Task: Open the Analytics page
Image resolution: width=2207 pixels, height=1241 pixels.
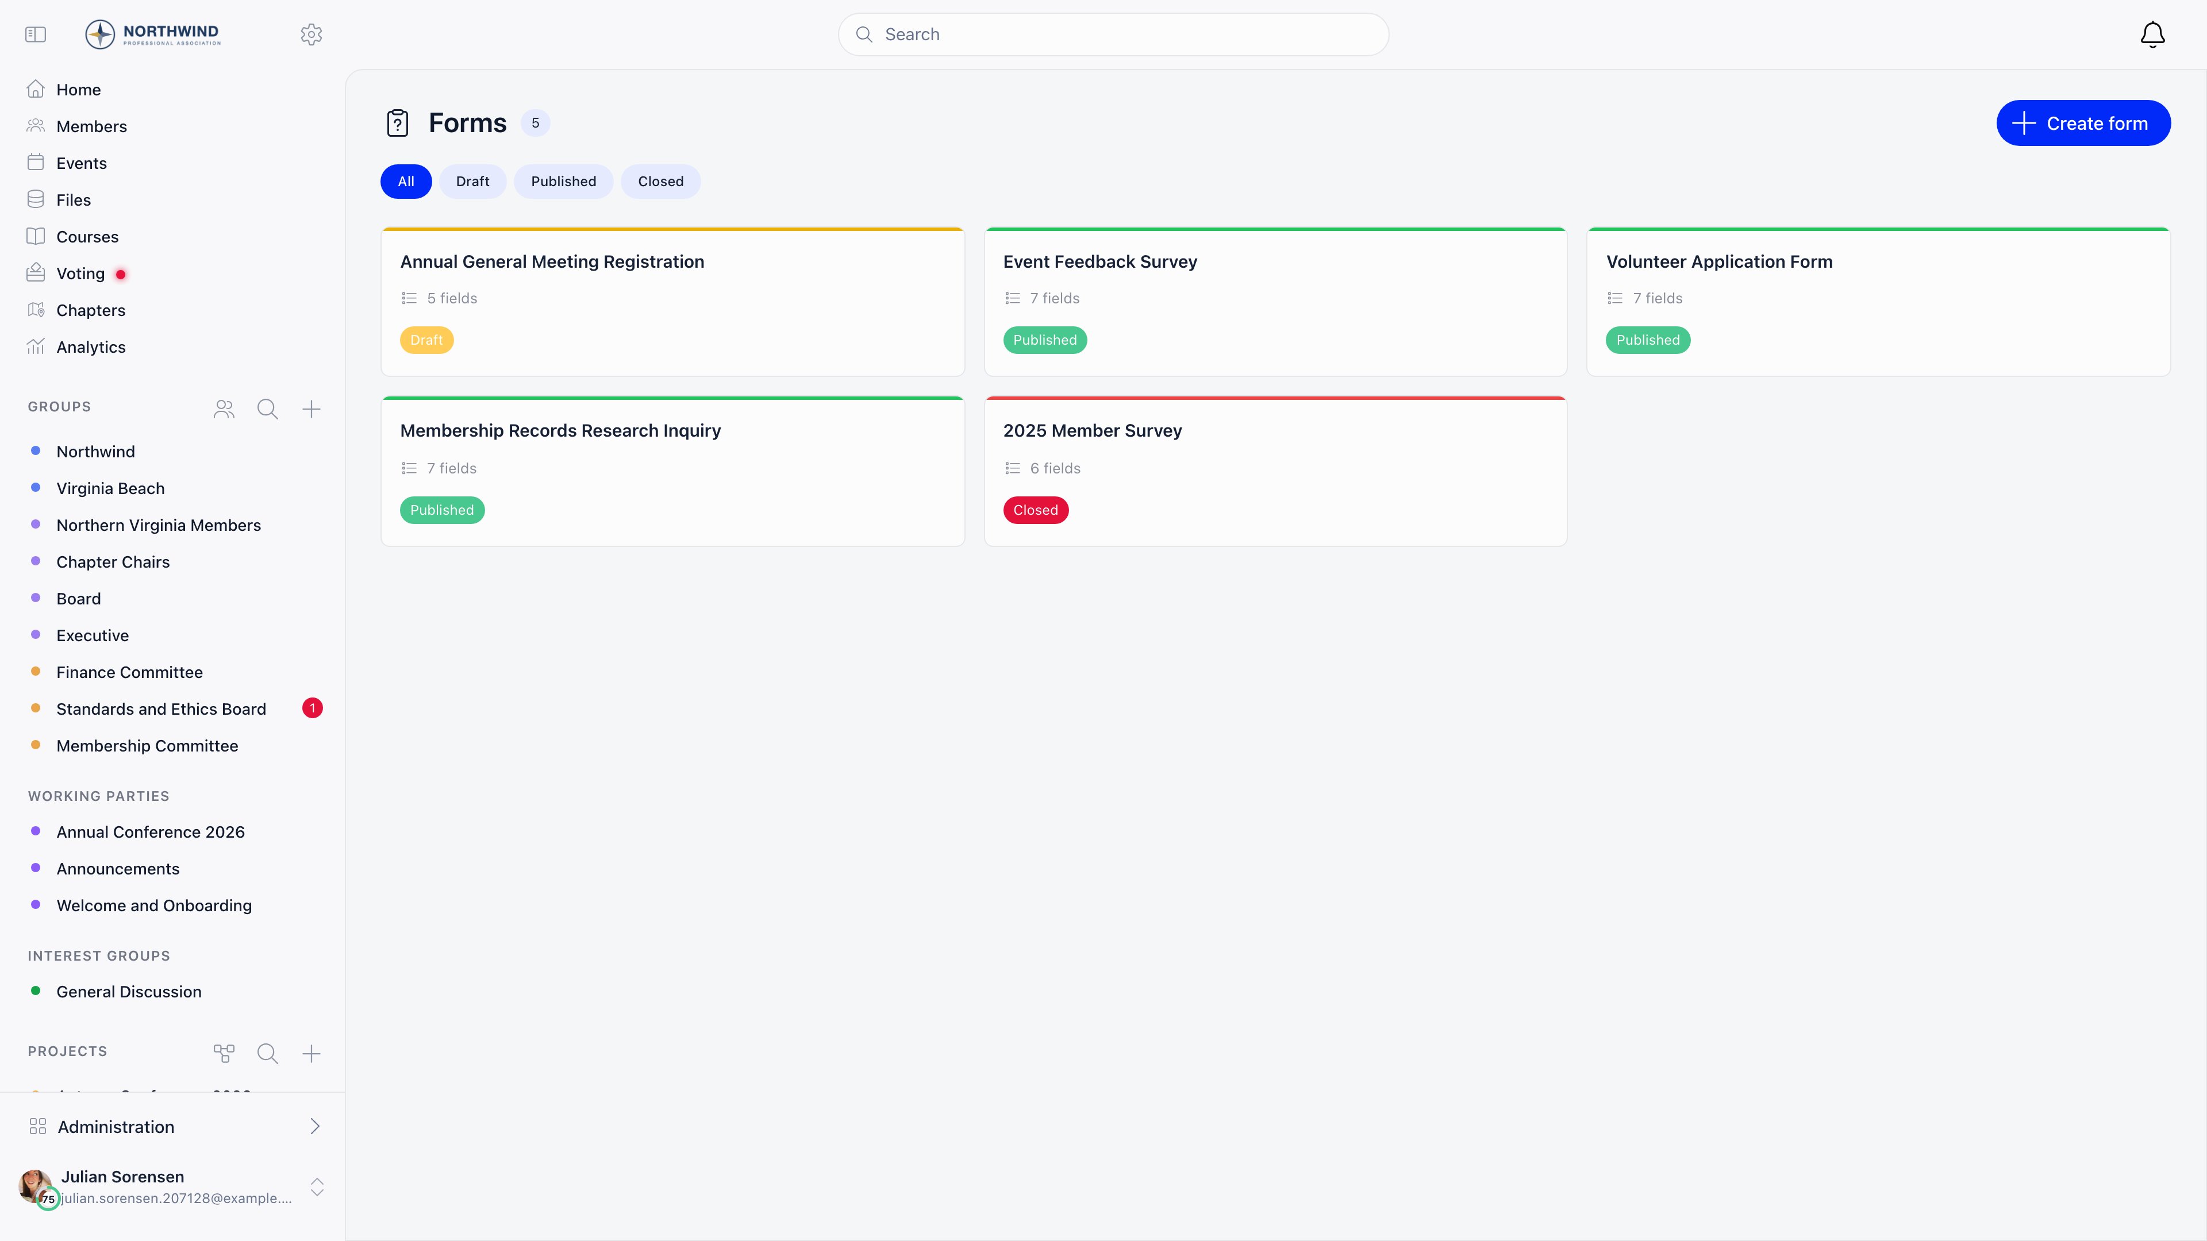Action: coord(91,347)
